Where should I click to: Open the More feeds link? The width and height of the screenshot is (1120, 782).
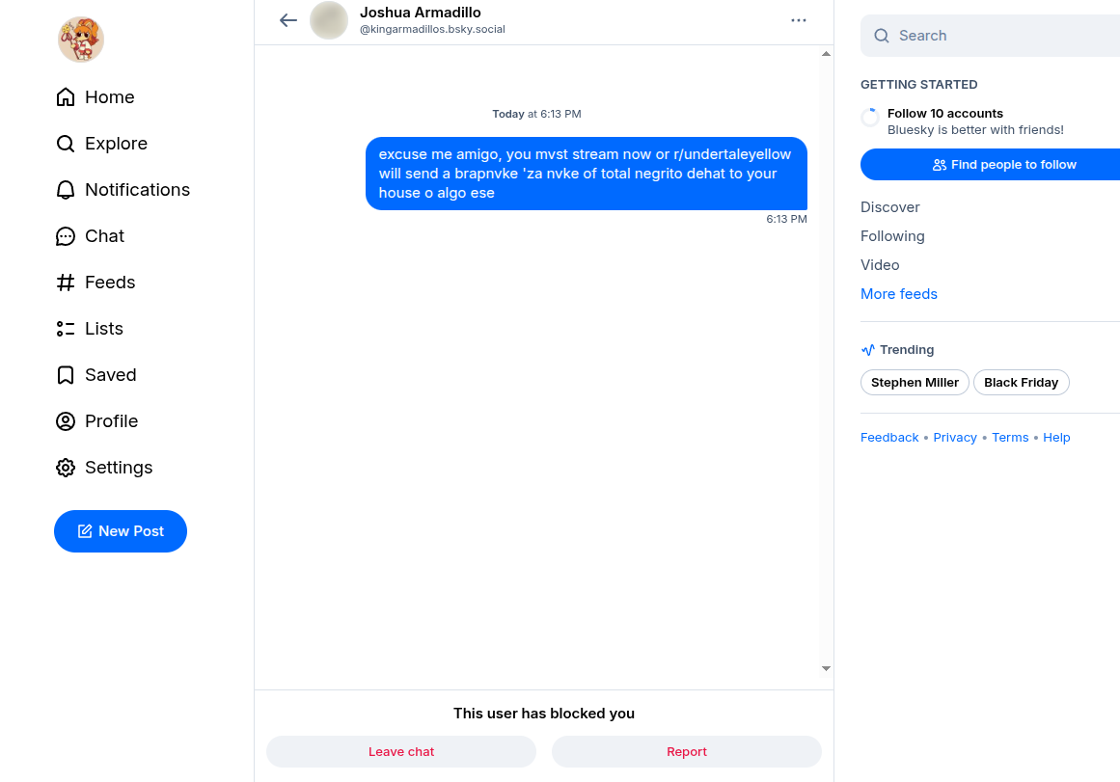[899, 294]
